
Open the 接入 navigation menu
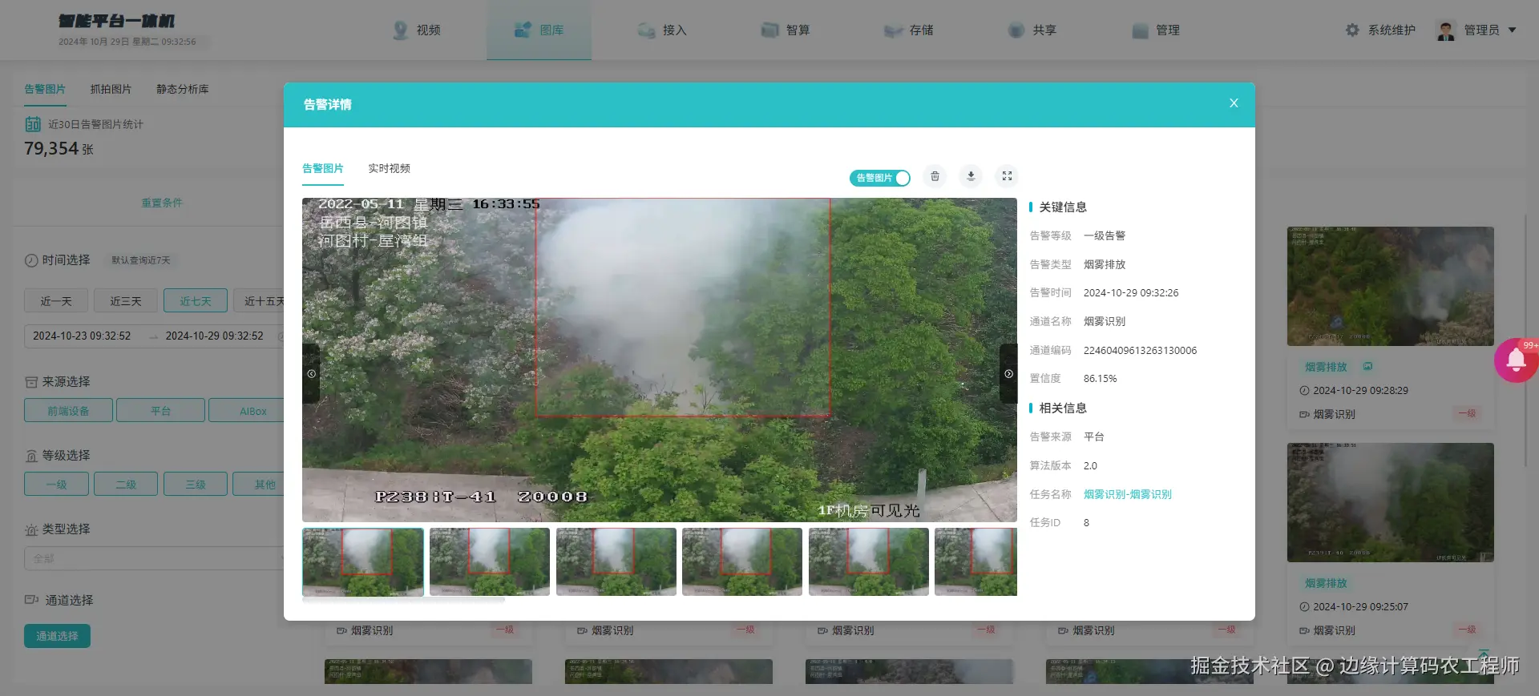coord(662,30)
